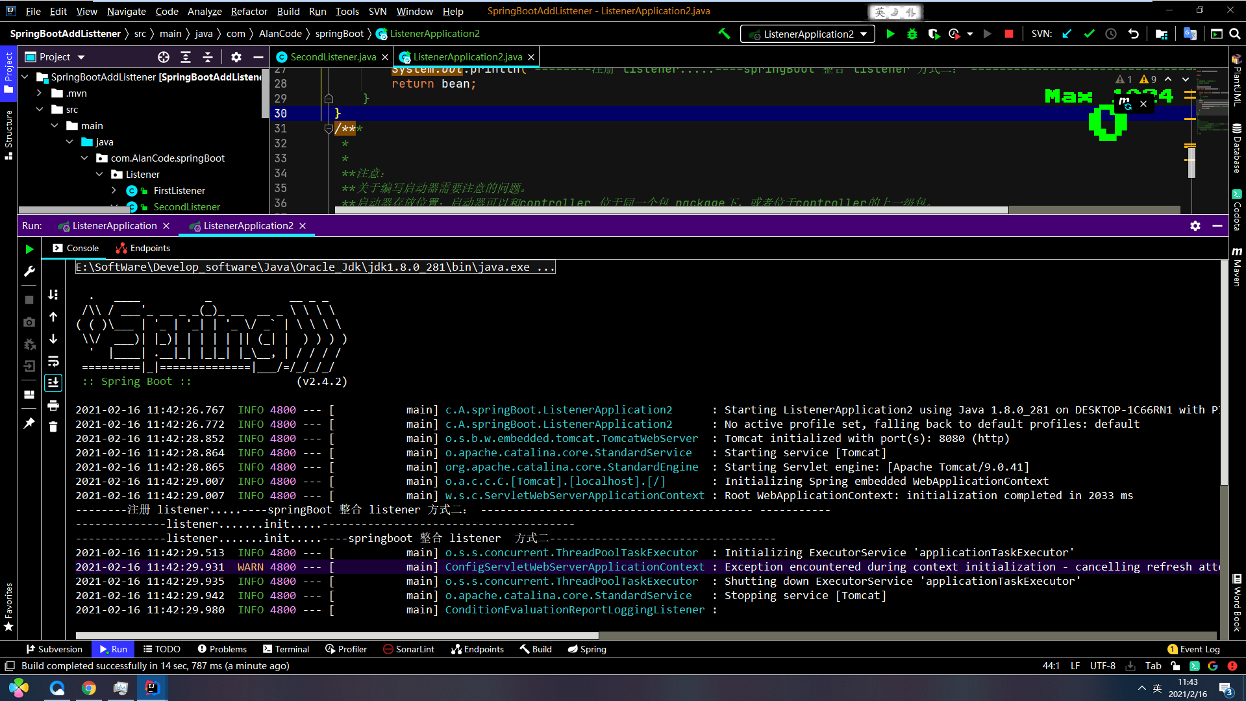Print console output icon
This screenshot has height=701, width=1246.
click(x=53, y=406)
